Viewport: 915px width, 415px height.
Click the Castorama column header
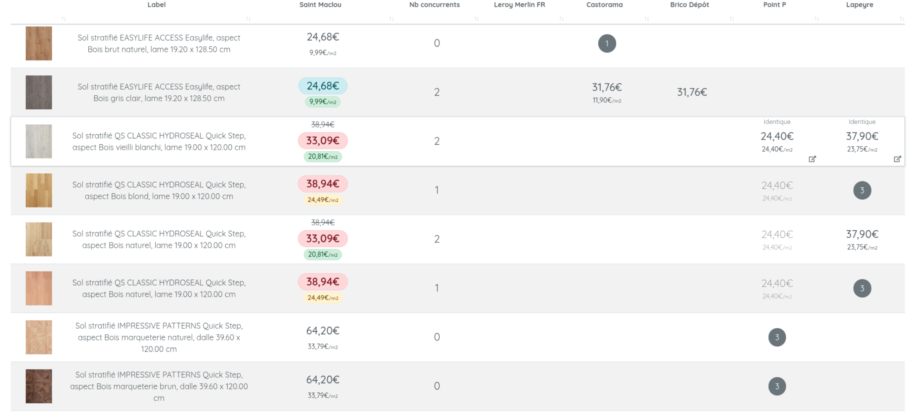tap(604, 5)
